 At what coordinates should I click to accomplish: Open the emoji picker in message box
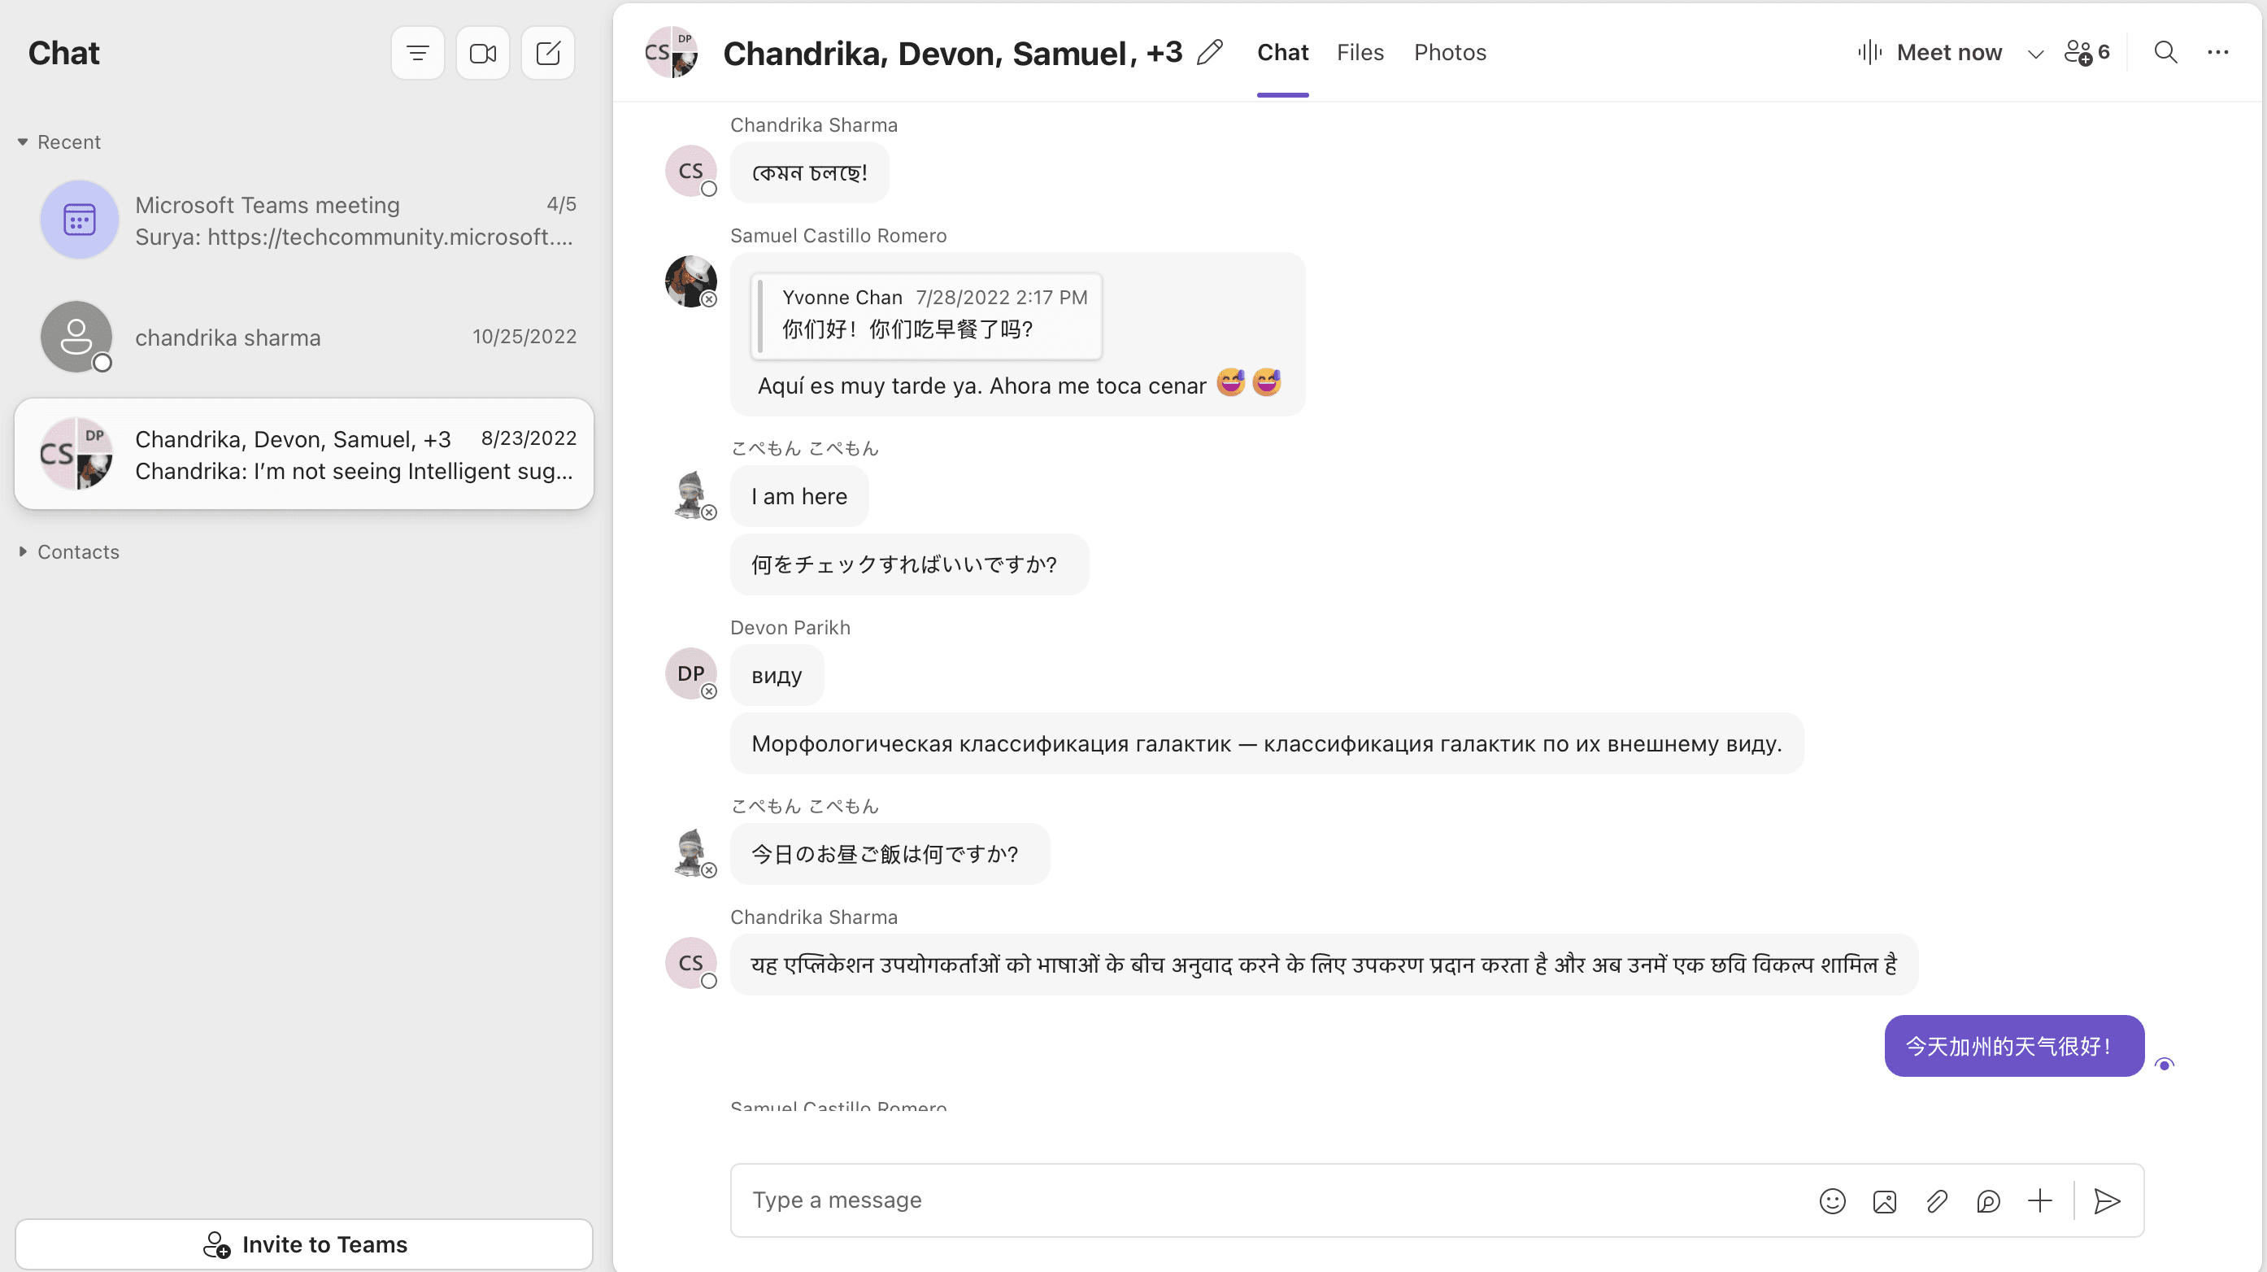point(1831,1200)
